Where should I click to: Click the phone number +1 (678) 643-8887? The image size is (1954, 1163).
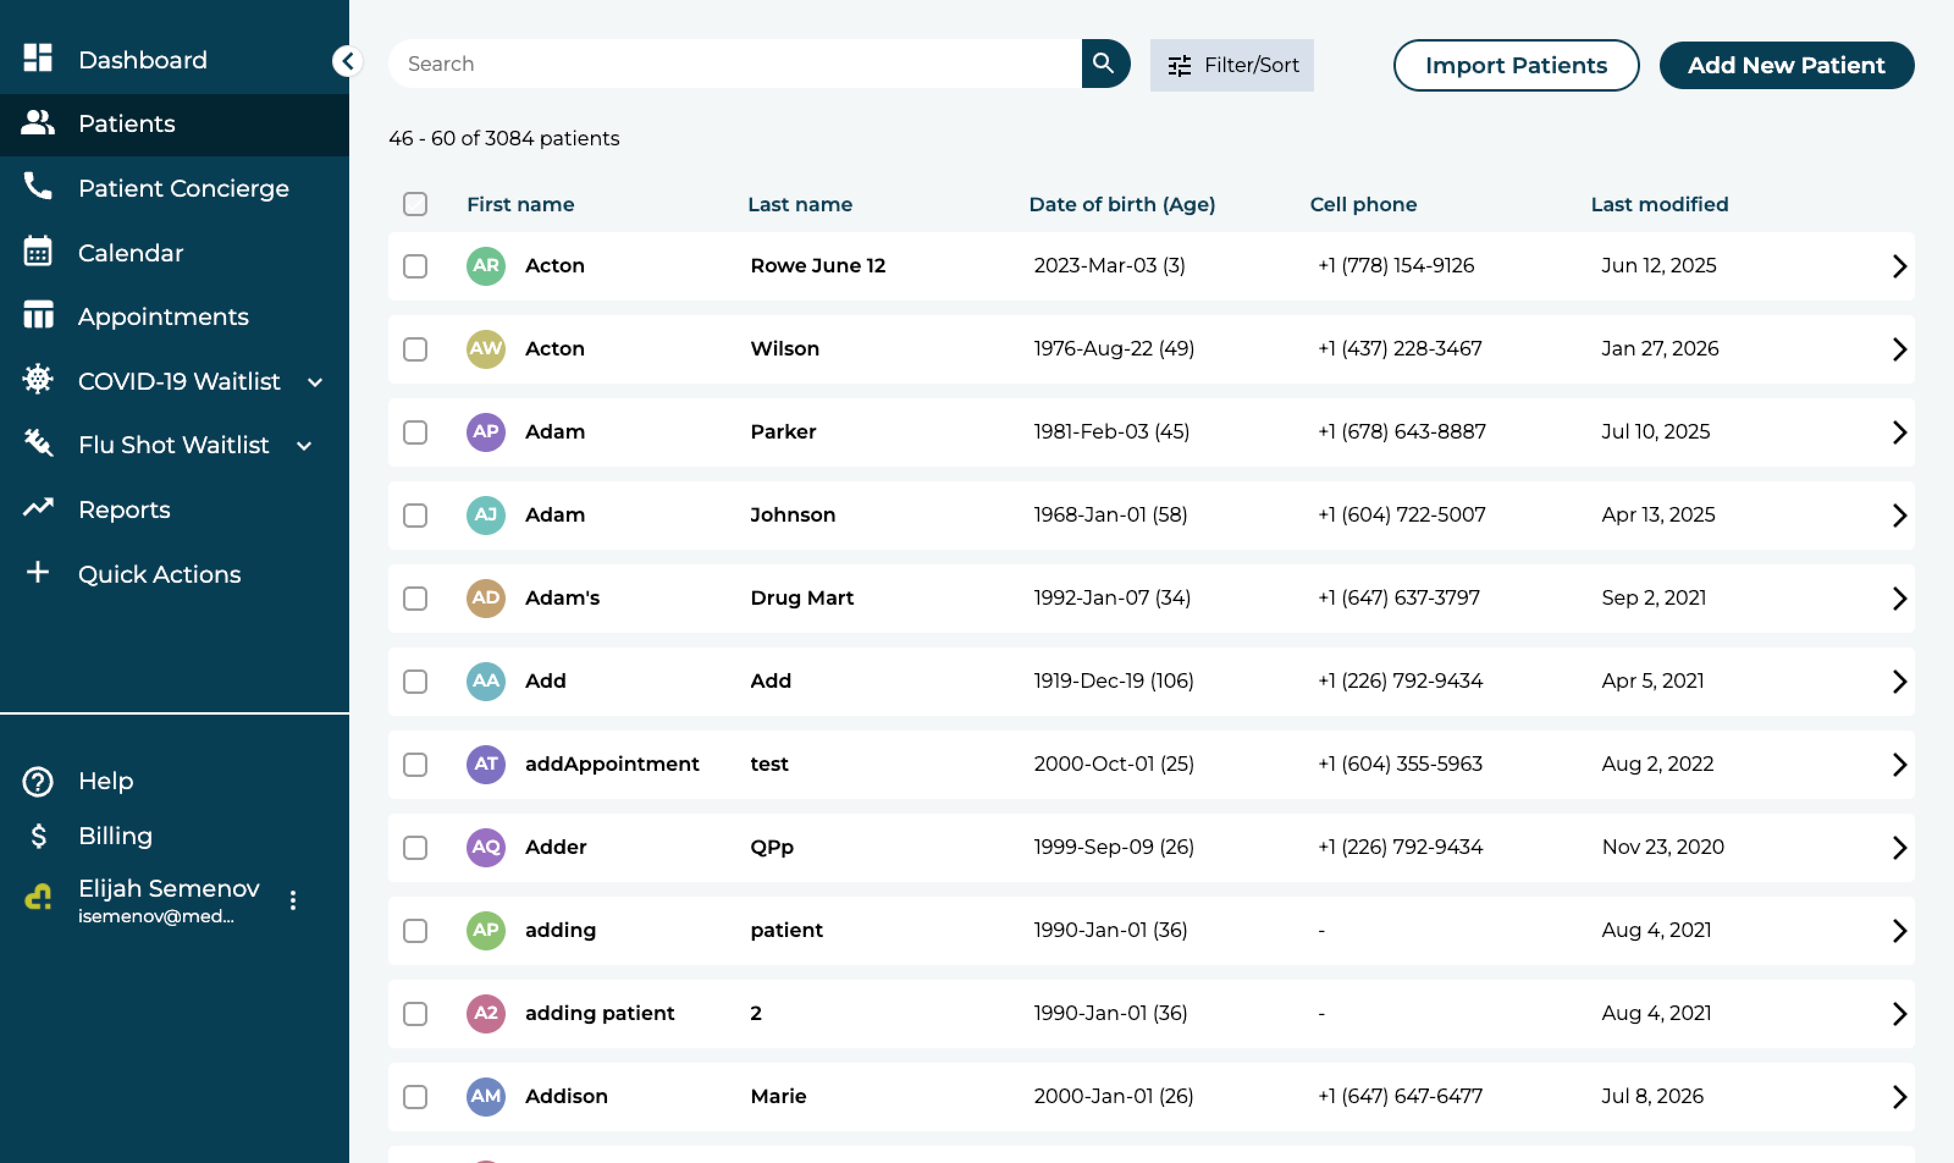pyautogui.click(x=1401, y=432)
